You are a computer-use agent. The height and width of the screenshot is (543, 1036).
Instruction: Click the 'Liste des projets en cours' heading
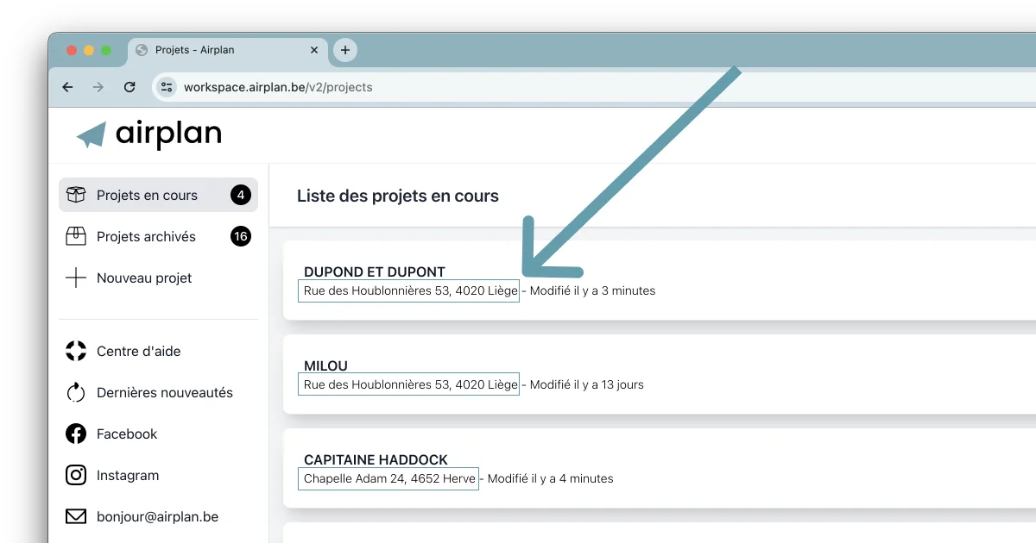click(398, 196)
